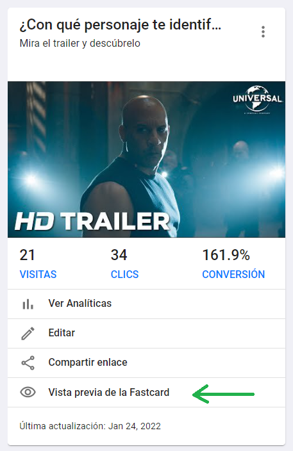Screen dimensions: 293x451
Task: Click the bar chart analytics icon
Action: 28,304
